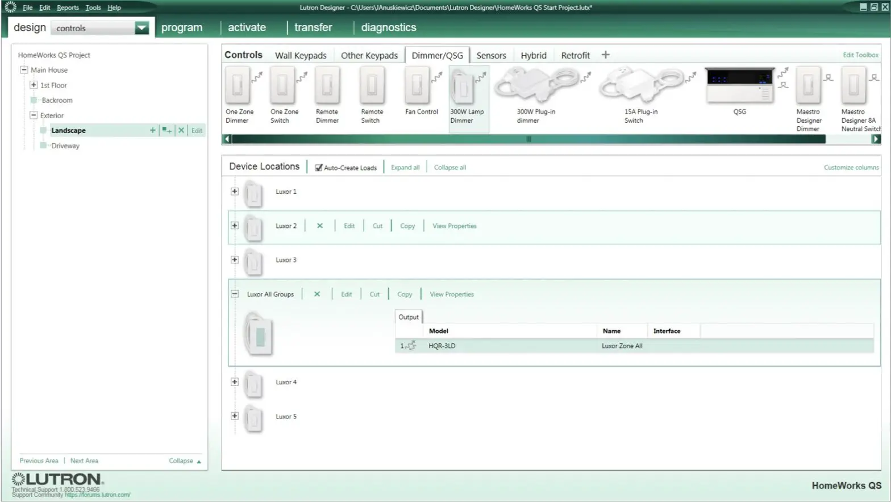The image size is (891, 502).
Task: Open the design controls dropdown
Action: [141, 27]
